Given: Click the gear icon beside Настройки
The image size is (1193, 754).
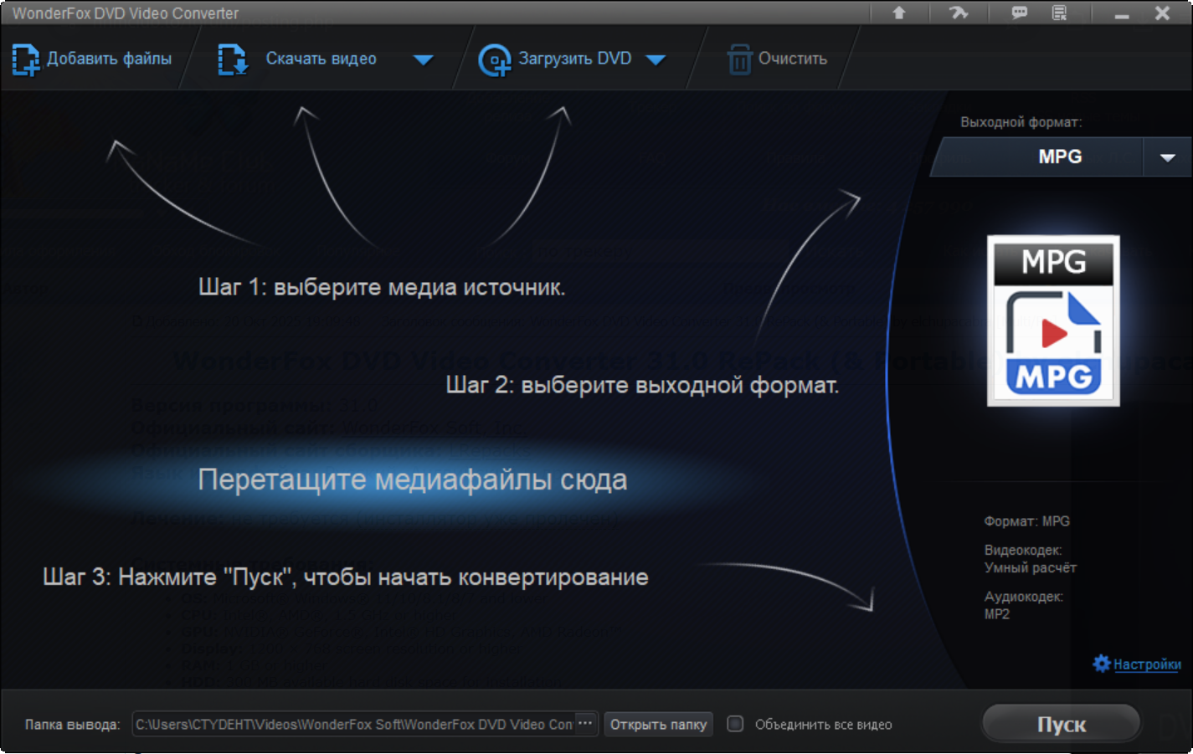Looking at the screenshot, I should click(x=1102, y=664).
